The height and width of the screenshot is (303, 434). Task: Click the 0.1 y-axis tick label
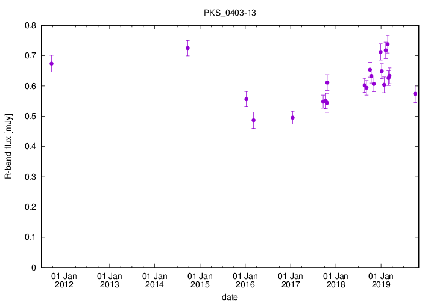(30, 237)
